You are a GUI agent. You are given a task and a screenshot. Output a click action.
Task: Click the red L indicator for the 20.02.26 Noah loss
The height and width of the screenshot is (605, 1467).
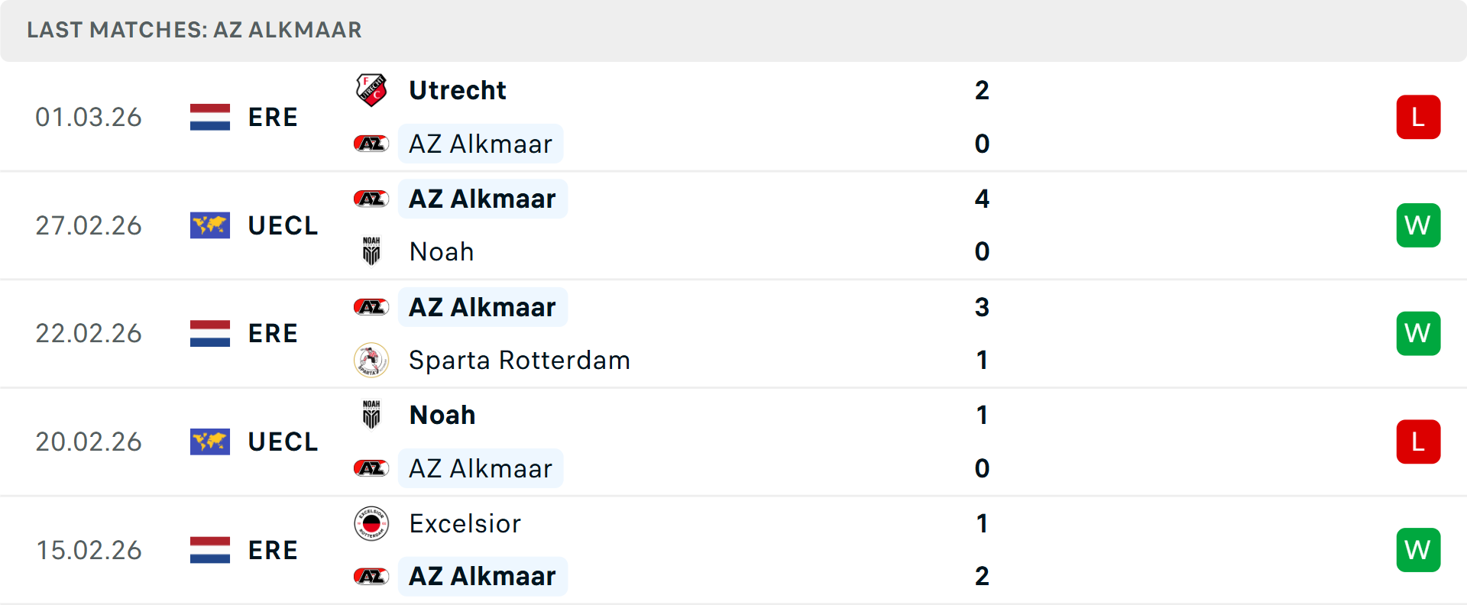click(x=1418, y=441)
